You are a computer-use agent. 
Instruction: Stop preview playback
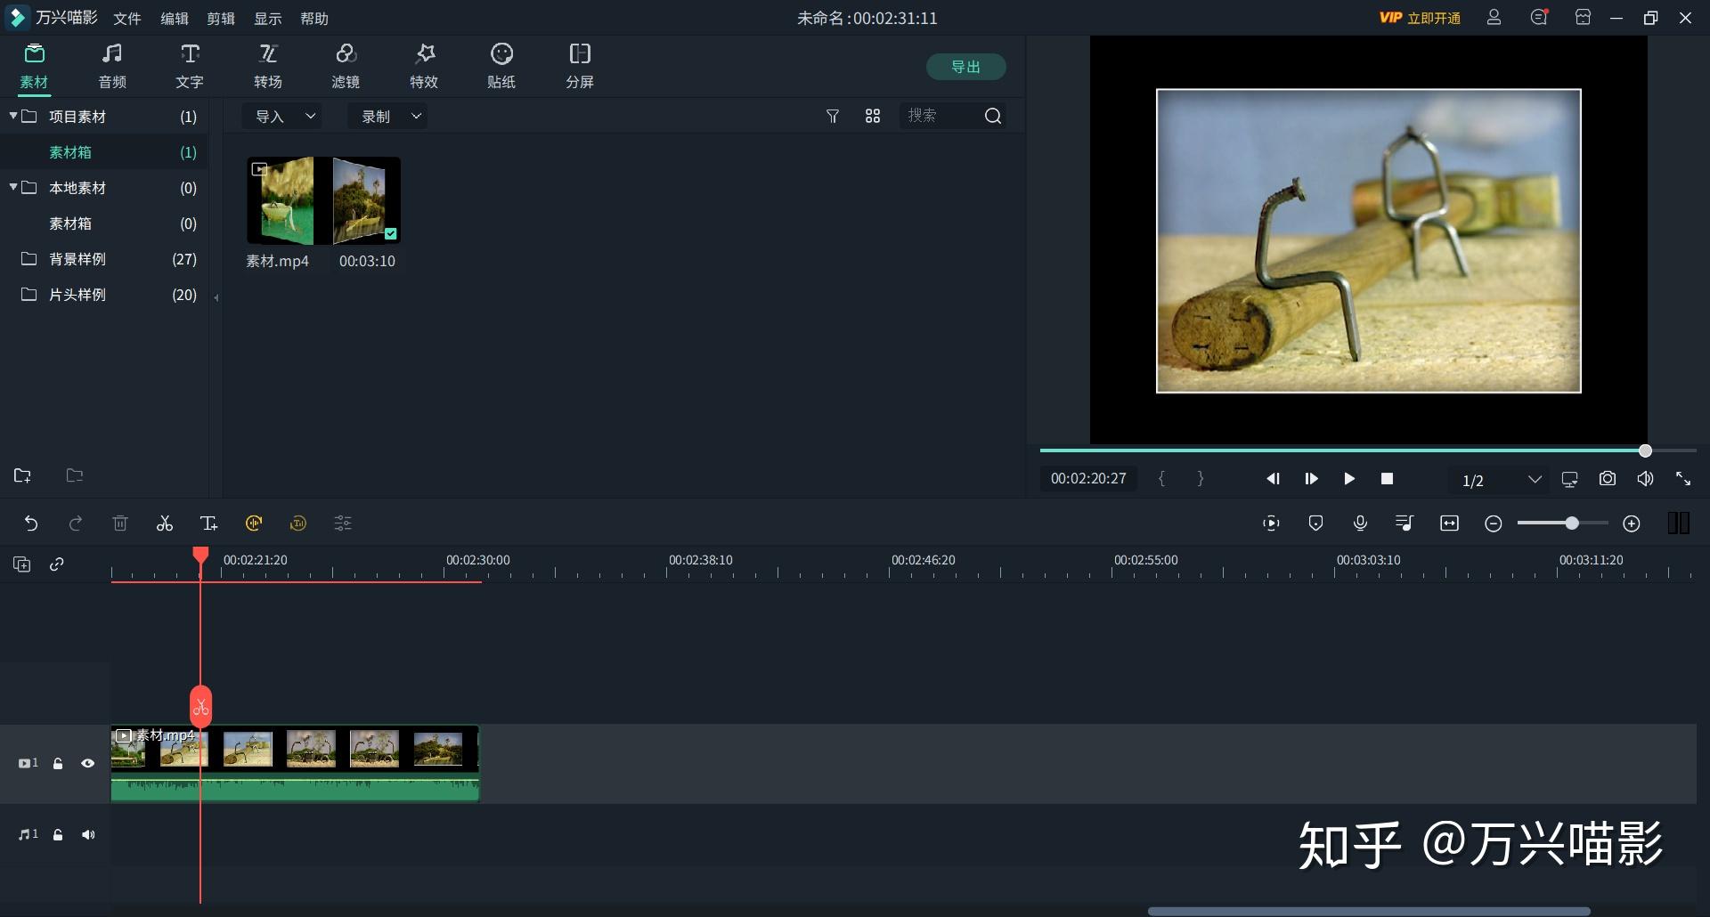(x=1387, y=479)
